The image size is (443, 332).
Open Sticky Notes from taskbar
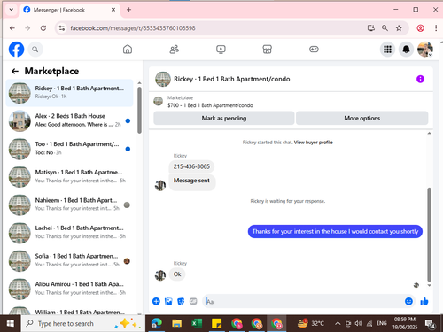pyautogui.click(x=216, y=323)
